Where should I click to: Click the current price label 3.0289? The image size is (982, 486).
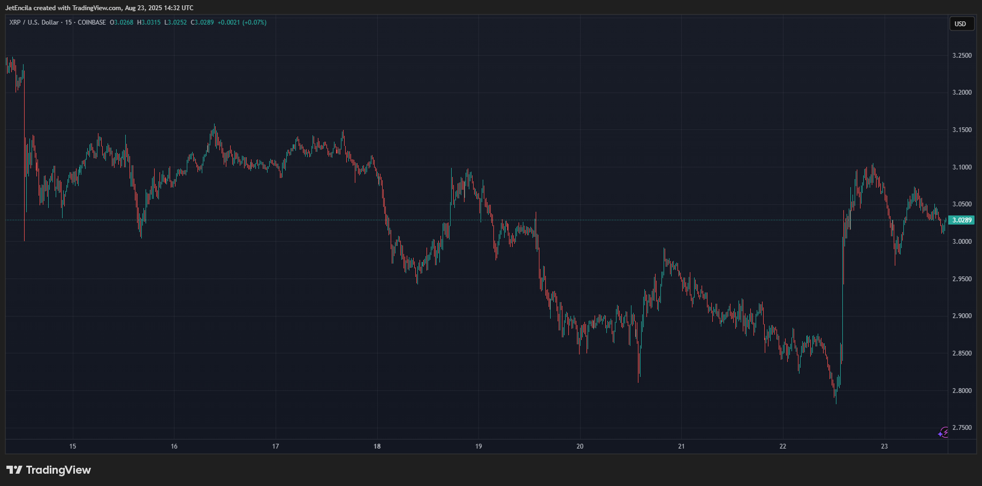pyautogui.click(x=962, y=220)
